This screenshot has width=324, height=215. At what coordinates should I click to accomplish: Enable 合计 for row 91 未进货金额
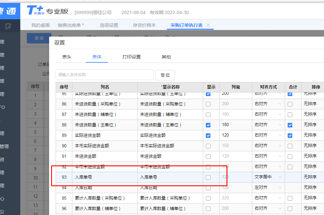(290, 157)
